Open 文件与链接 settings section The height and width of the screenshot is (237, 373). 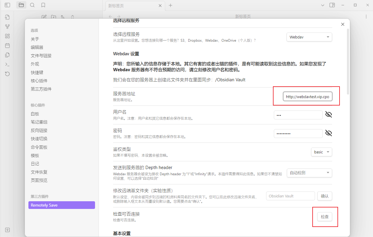coord(41,56)
